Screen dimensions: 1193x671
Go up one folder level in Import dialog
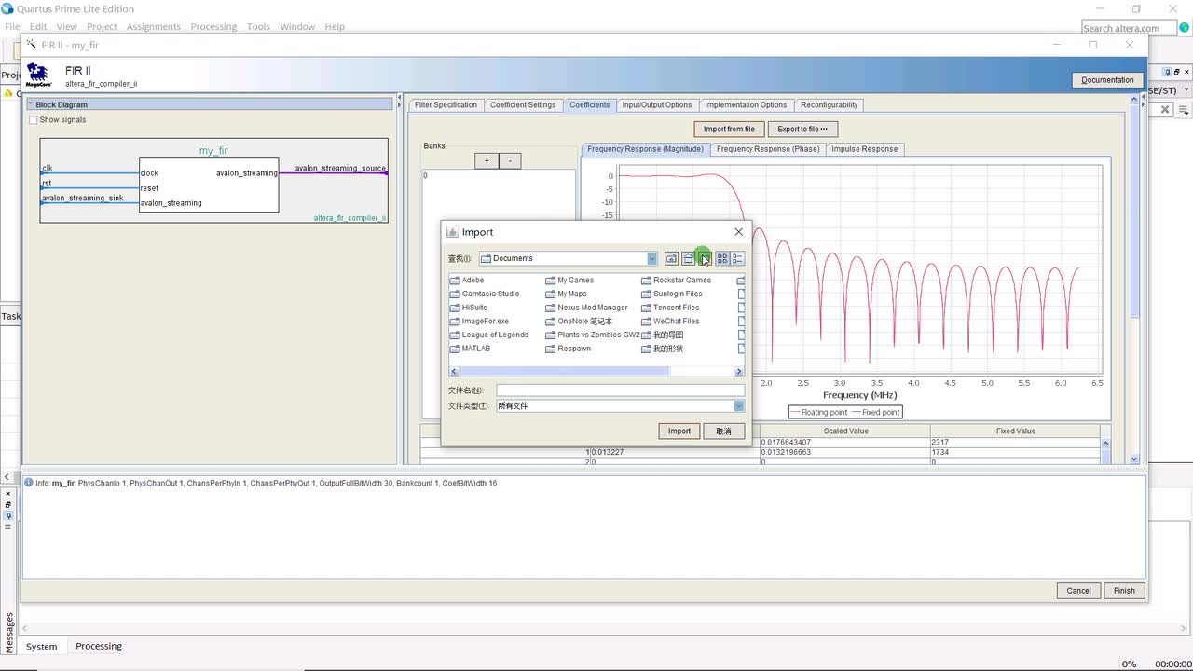[671, 258]
